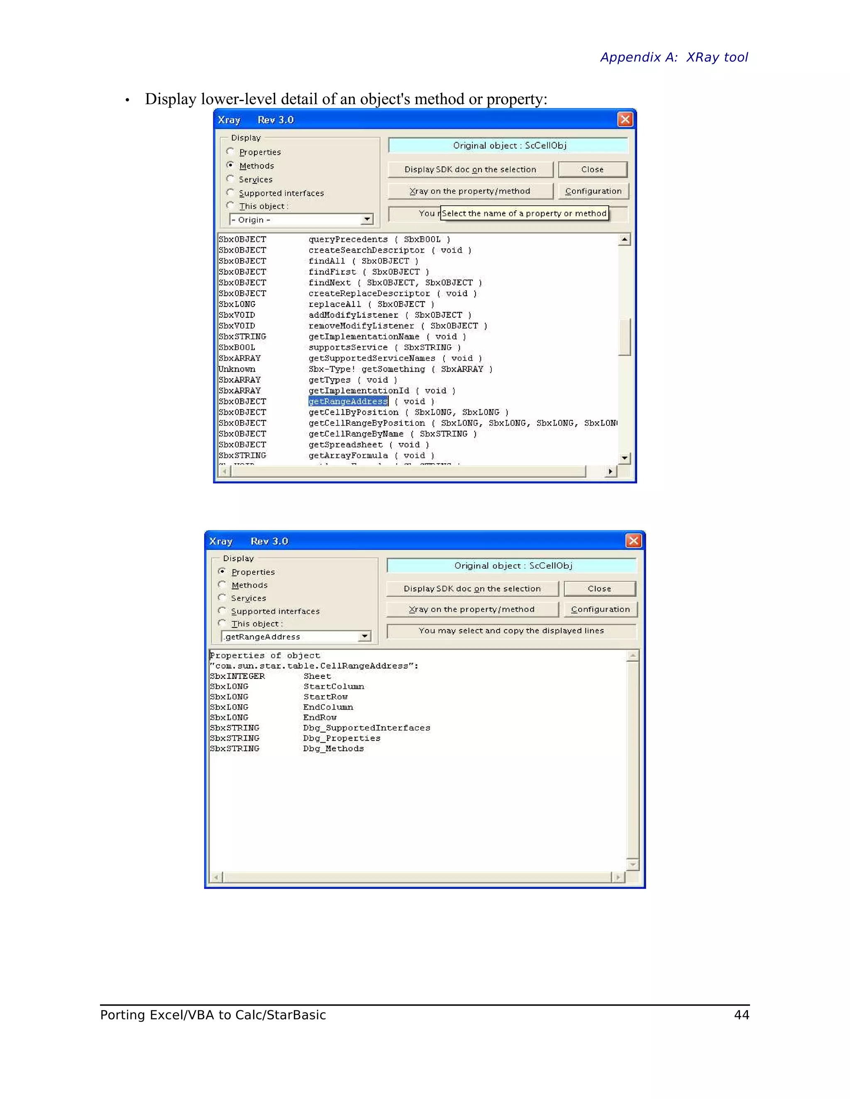Select findAll method line

[318, 261]
